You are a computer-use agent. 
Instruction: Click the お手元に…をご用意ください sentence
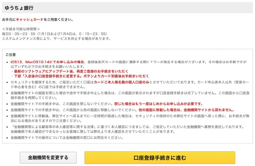(x=38, y=19)
